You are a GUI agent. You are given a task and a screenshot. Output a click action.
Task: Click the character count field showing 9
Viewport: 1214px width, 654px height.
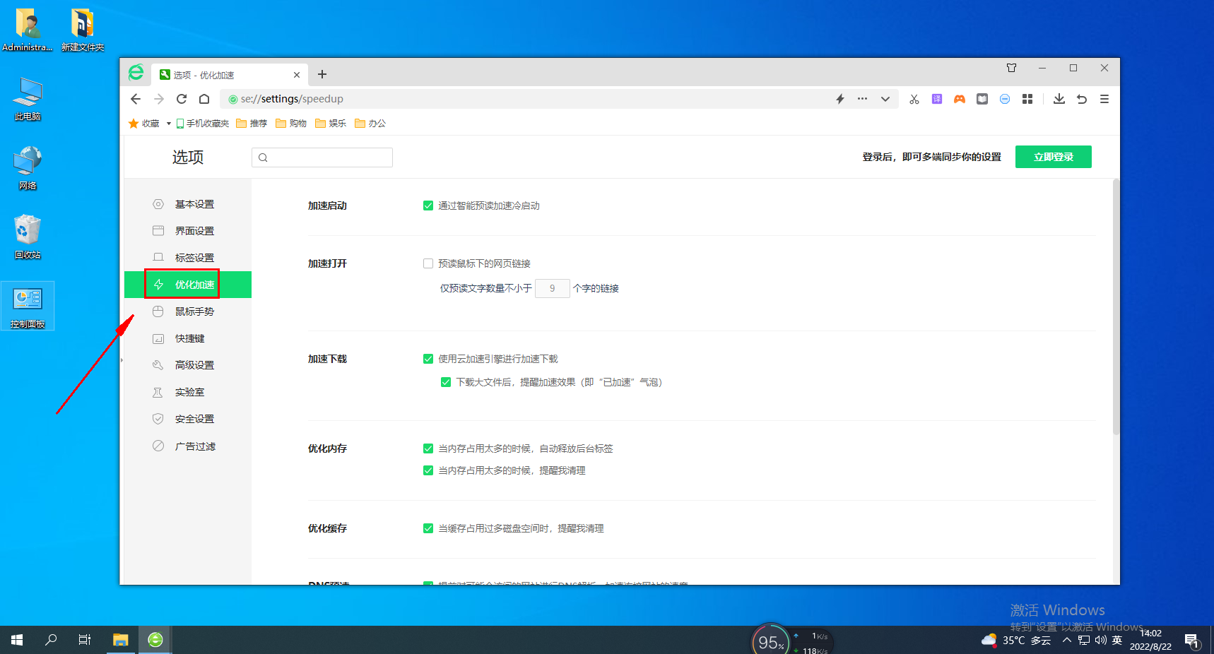[553, 288]
